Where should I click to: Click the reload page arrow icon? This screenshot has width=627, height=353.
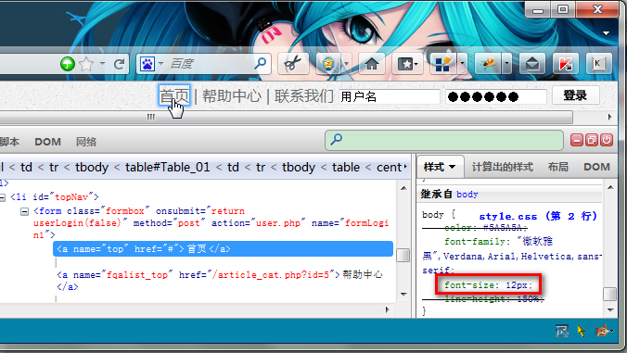coord(119,64)
